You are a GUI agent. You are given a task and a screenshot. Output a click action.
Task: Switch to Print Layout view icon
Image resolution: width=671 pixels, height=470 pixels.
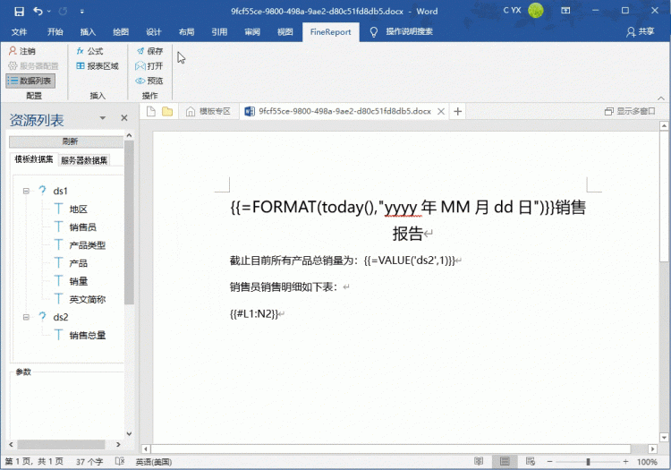pyautogui.click(x=505, y=461)
